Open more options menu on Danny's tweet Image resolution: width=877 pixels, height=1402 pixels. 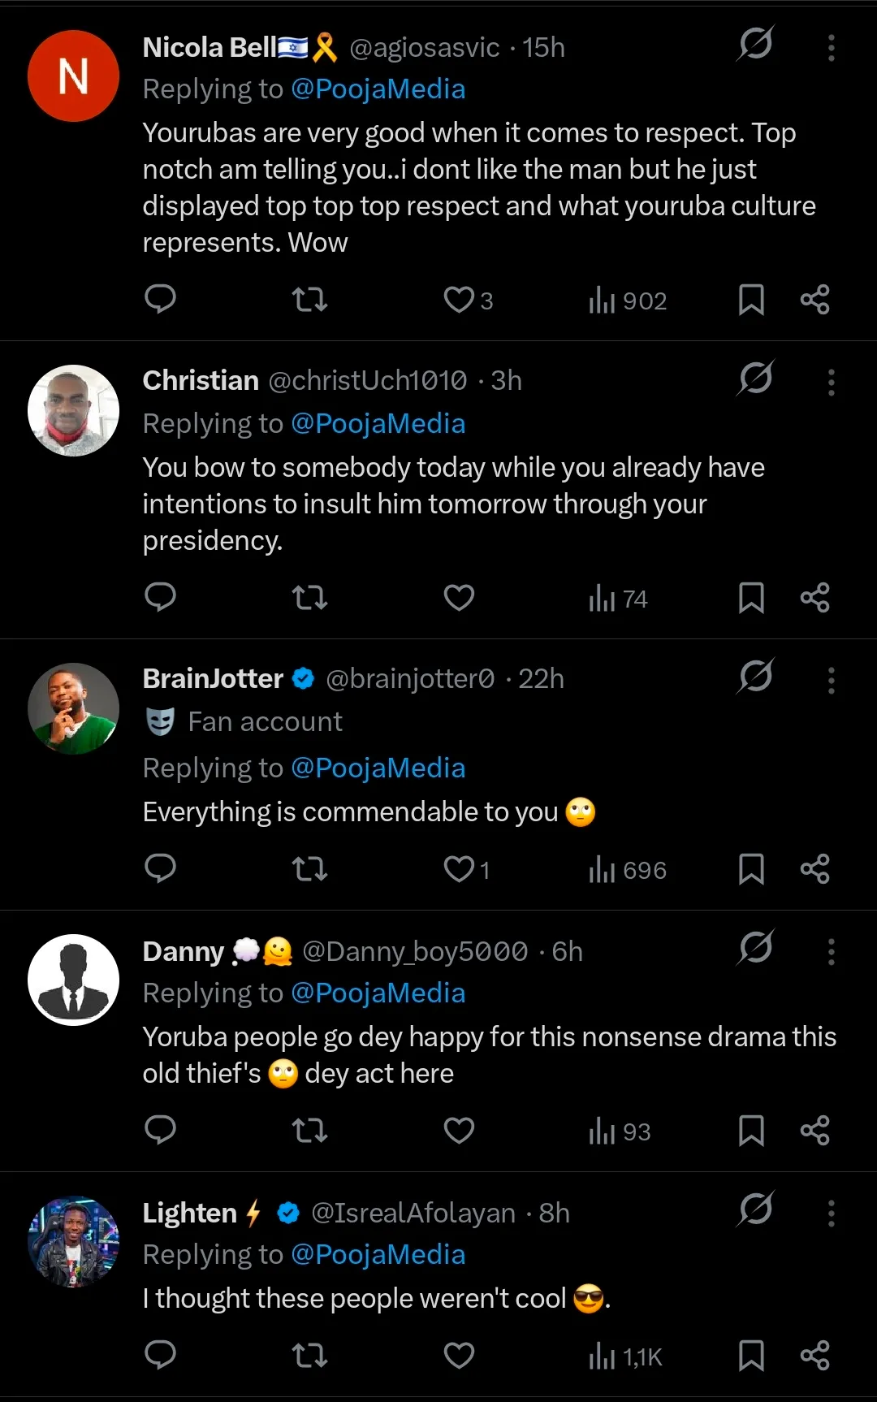point(831,951)
